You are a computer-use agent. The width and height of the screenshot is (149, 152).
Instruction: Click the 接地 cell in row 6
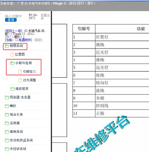click(122, 75)
